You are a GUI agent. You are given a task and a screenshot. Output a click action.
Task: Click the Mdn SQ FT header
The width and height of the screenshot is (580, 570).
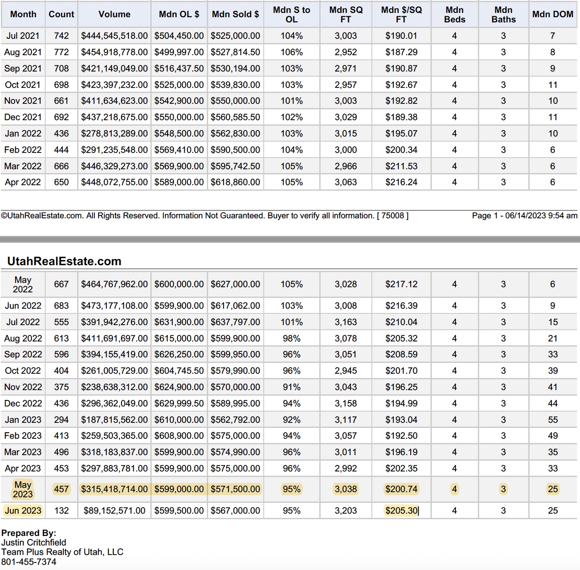(346, 15)
